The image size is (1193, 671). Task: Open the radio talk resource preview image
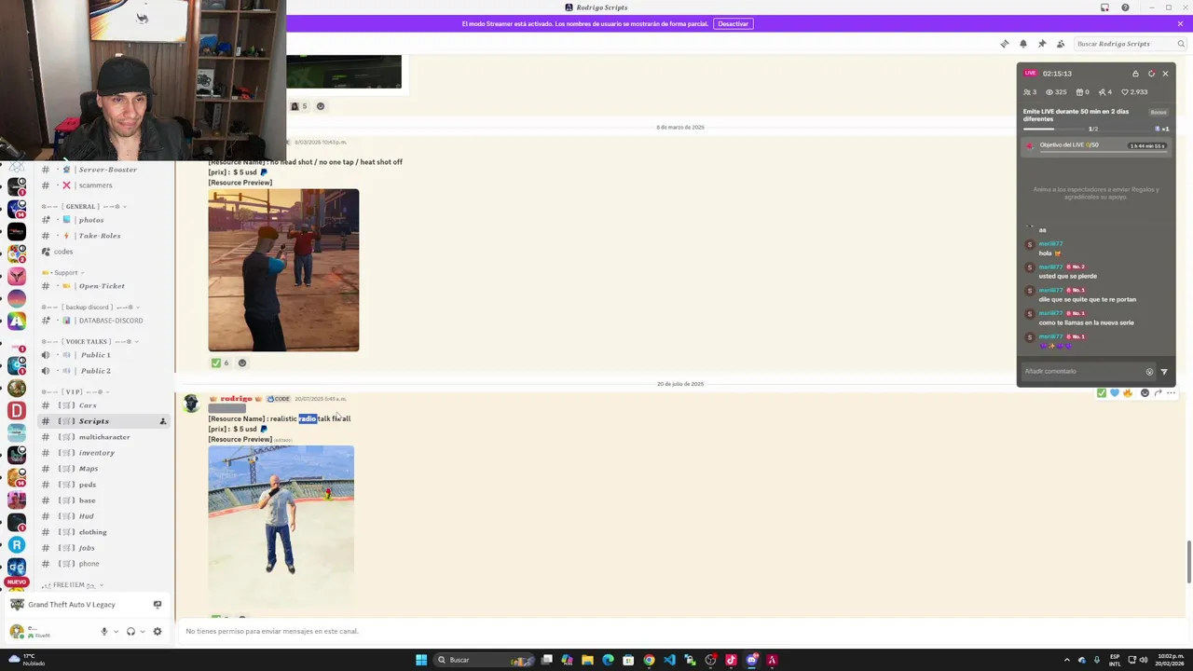click(x=281, y=526)
